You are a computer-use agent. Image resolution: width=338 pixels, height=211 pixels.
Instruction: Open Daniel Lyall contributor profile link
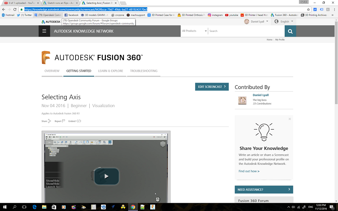tap(261, 95)
